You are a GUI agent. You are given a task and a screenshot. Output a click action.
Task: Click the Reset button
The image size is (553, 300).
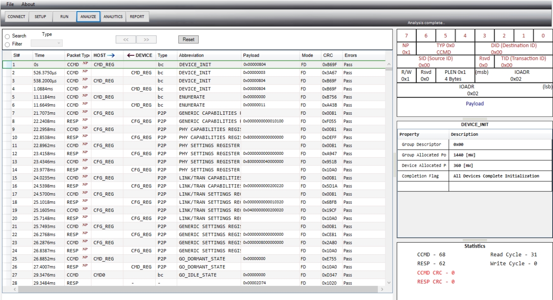188,40
